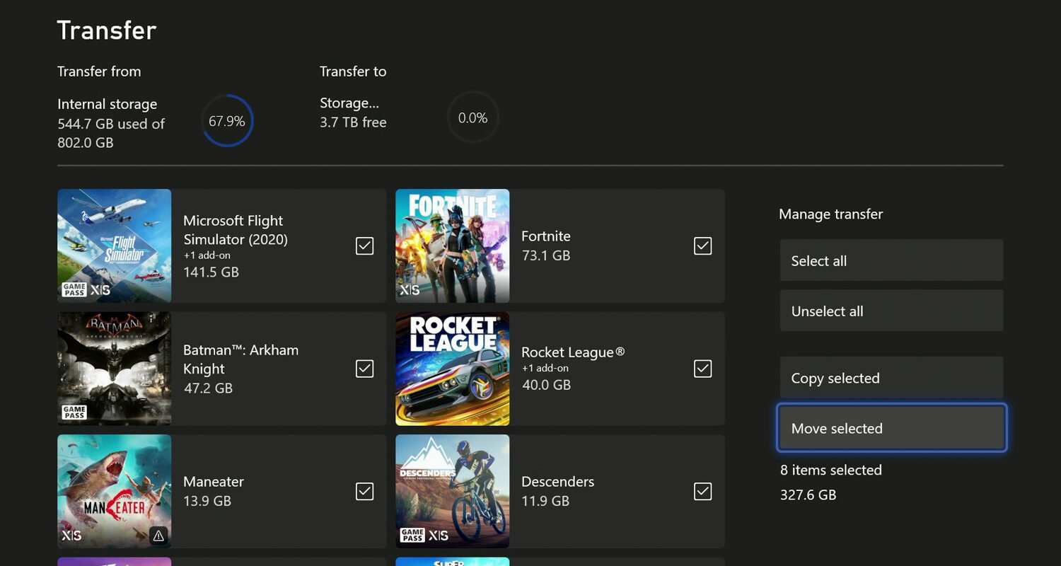Click the Maneater warning triangle icon
The image size is (1061, 566).
[x=158, y=536]
